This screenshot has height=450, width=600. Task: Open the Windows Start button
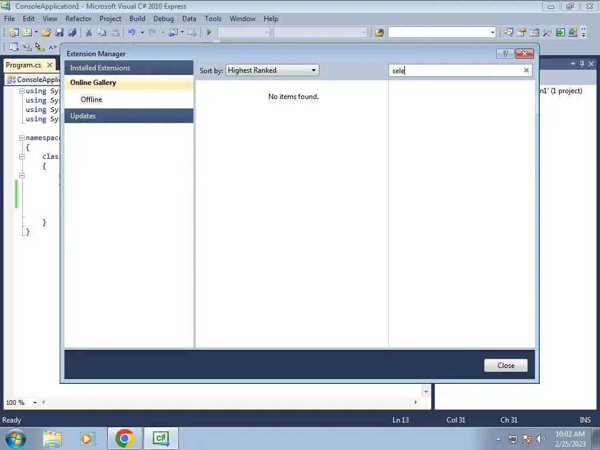(x=16, y=438)
